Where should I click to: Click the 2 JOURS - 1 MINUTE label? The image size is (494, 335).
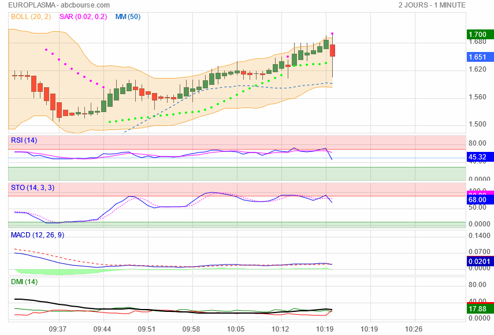click(x=432, y=5)
